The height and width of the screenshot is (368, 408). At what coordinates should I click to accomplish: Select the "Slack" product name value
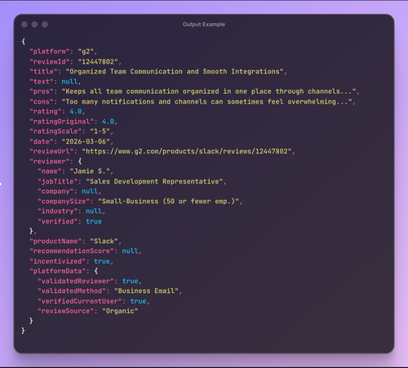point(104,242)
